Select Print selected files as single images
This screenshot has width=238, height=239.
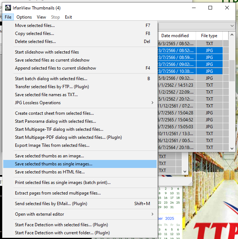[62, 183]
